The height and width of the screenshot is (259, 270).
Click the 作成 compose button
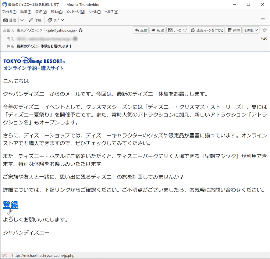[35, 20]
